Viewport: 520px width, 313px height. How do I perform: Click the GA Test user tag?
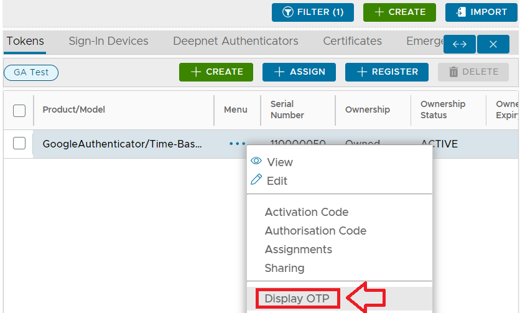[x=31, y=72]
